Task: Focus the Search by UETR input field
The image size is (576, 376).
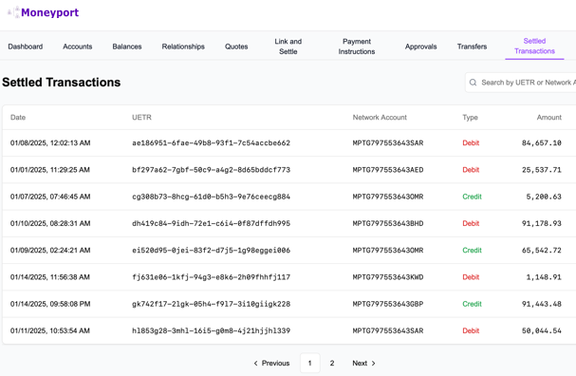Action: (521, 83)
